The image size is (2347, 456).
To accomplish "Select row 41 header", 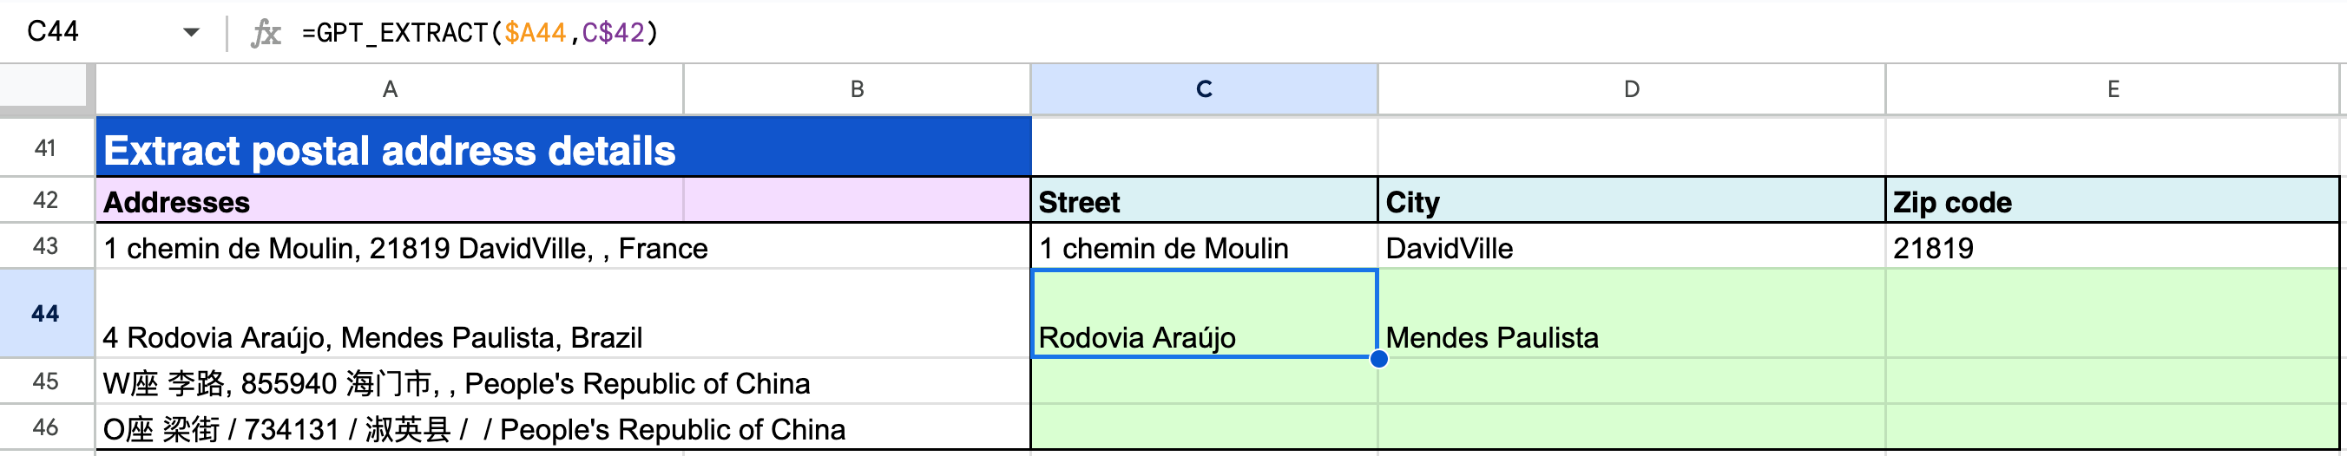I will tap(45, 147).
